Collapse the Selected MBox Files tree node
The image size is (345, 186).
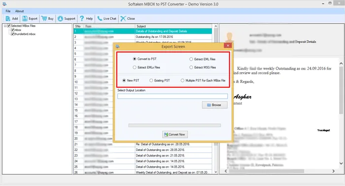(x=5, y=26)
